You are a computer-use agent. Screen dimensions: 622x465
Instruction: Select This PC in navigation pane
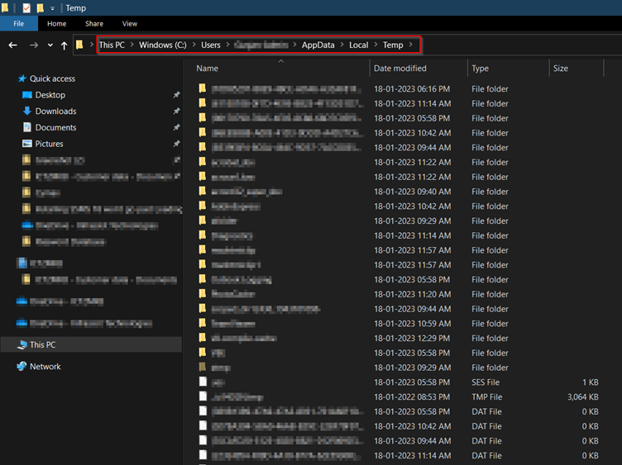coord(42,344)
